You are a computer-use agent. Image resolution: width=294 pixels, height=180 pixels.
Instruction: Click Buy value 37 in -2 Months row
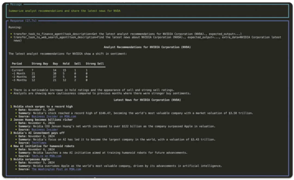point(54,77)
